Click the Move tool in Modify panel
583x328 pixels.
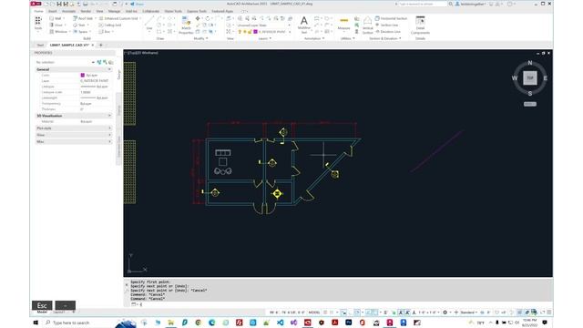198,18
